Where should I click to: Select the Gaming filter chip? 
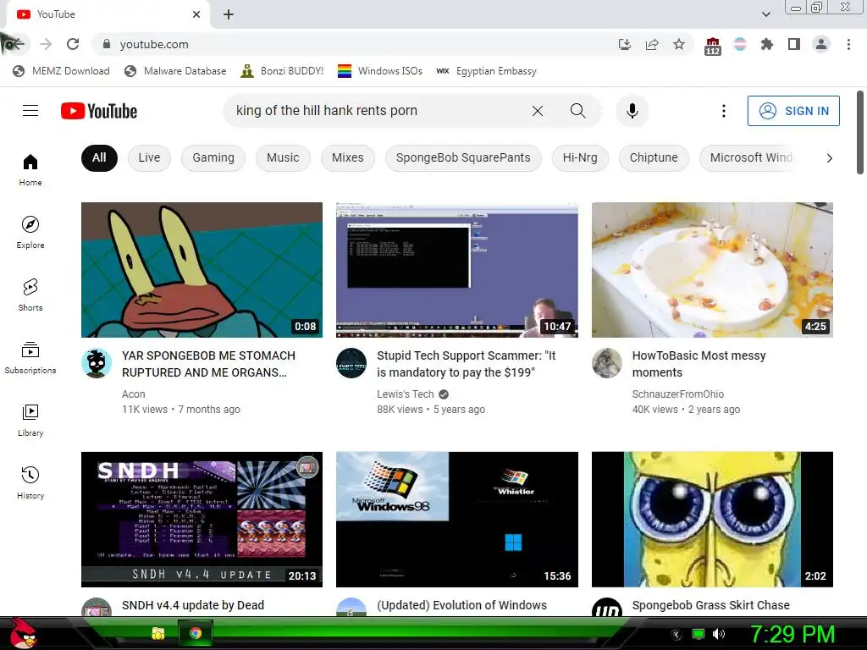tap(213, 158)
